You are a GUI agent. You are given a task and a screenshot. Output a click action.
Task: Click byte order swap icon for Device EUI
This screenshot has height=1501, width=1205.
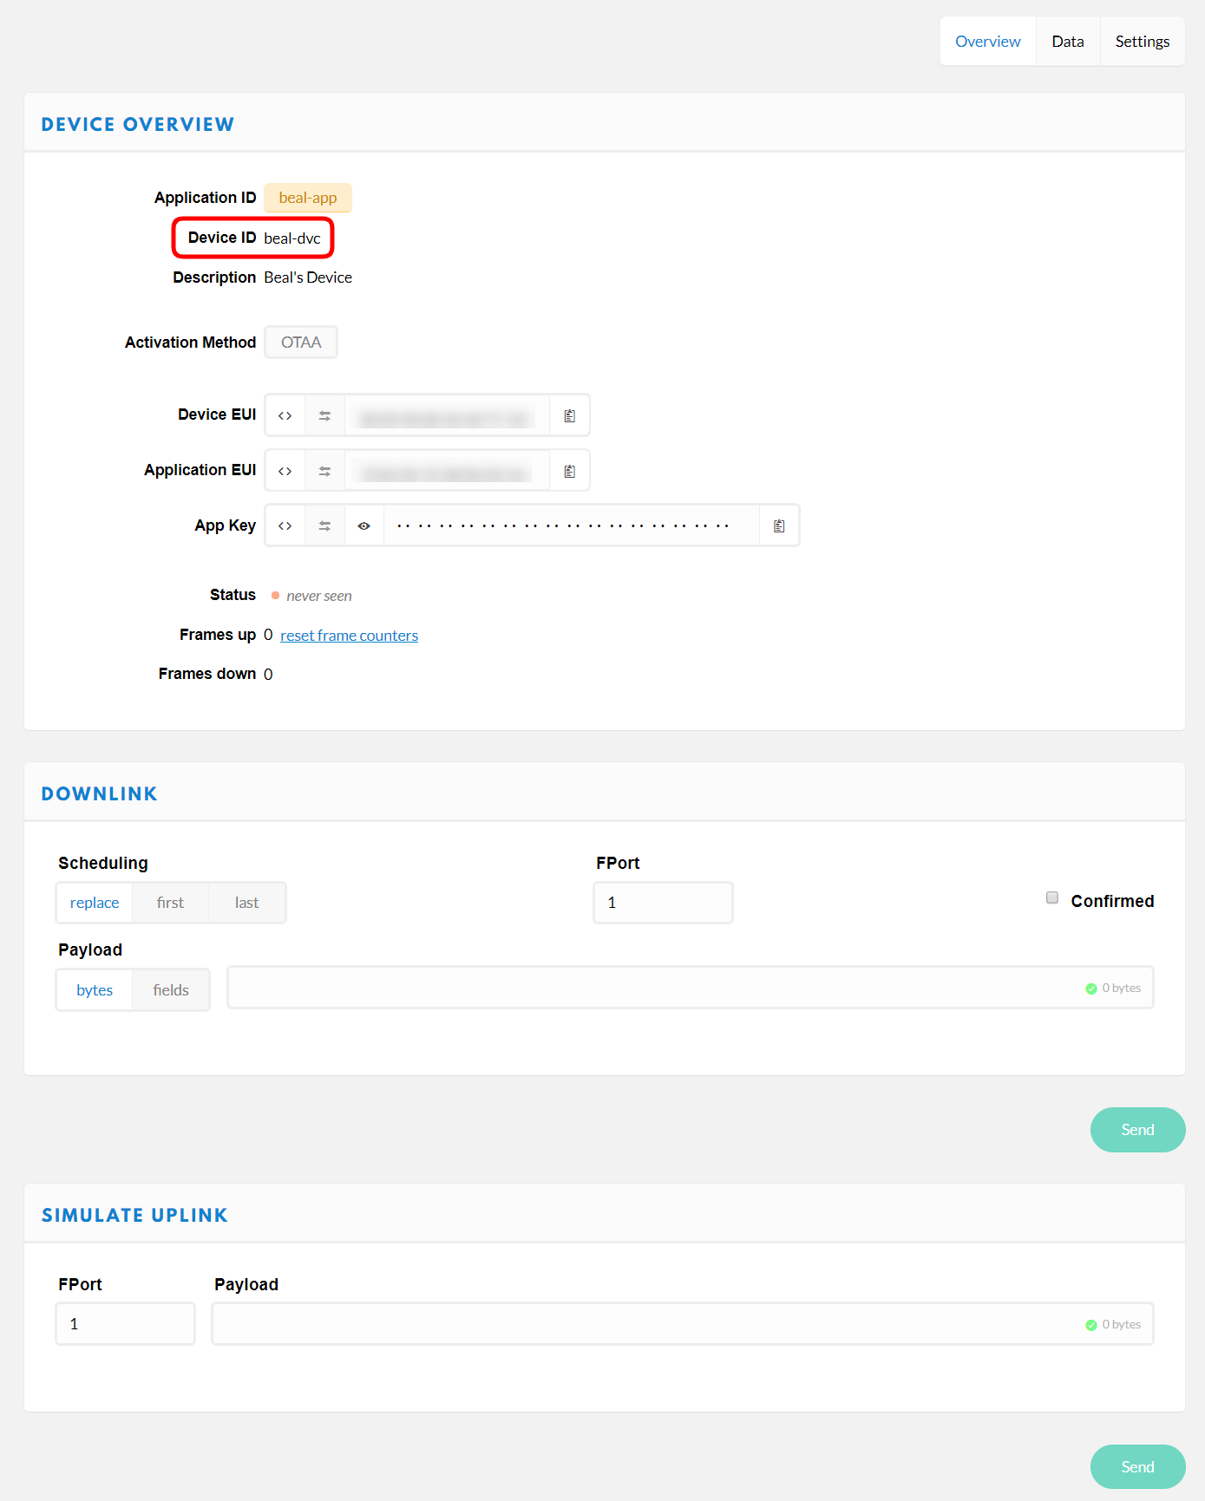(x=324, y=416)
